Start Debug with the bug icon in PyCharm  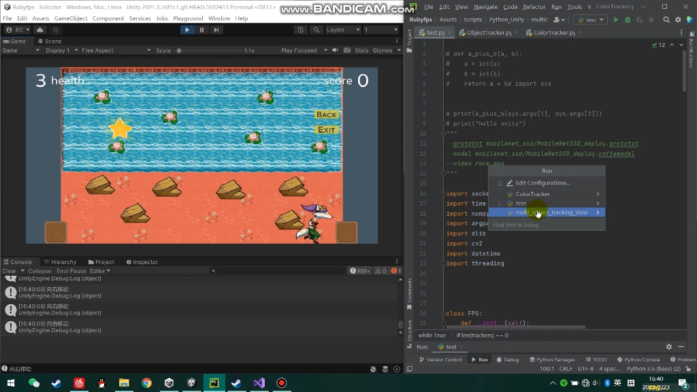[627, 20]
